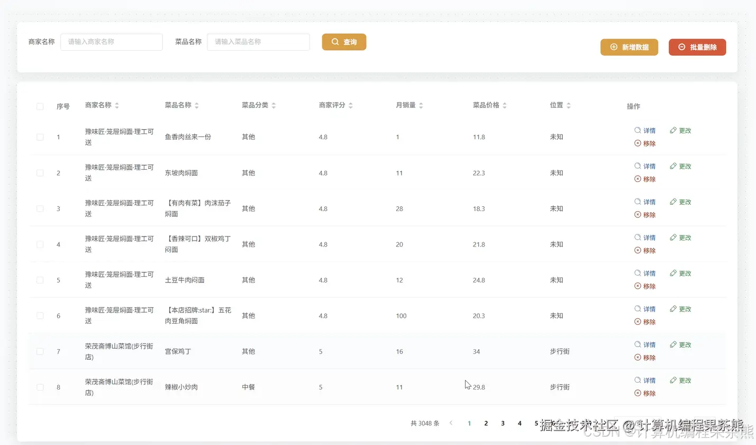The width and height of the screenshot is (756, 445).
Task: Check the checkbox for row 1
Action: (40, 137)
